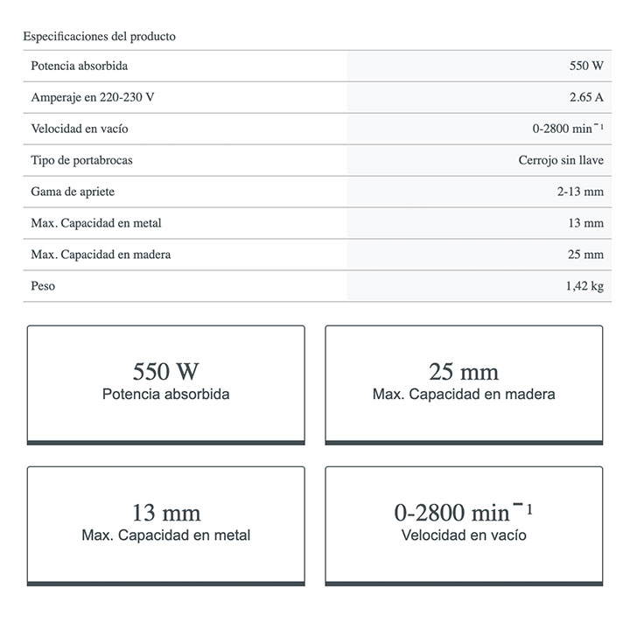The height and width of the screenshot is (630, 630).
Task: Click the 1,42 kg weight value
Action: coord(584,286)
